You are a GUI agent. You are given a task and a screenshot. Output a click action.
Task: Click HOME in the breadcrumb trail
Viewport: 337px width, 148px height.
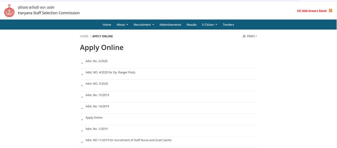click(x=84, y=36)
